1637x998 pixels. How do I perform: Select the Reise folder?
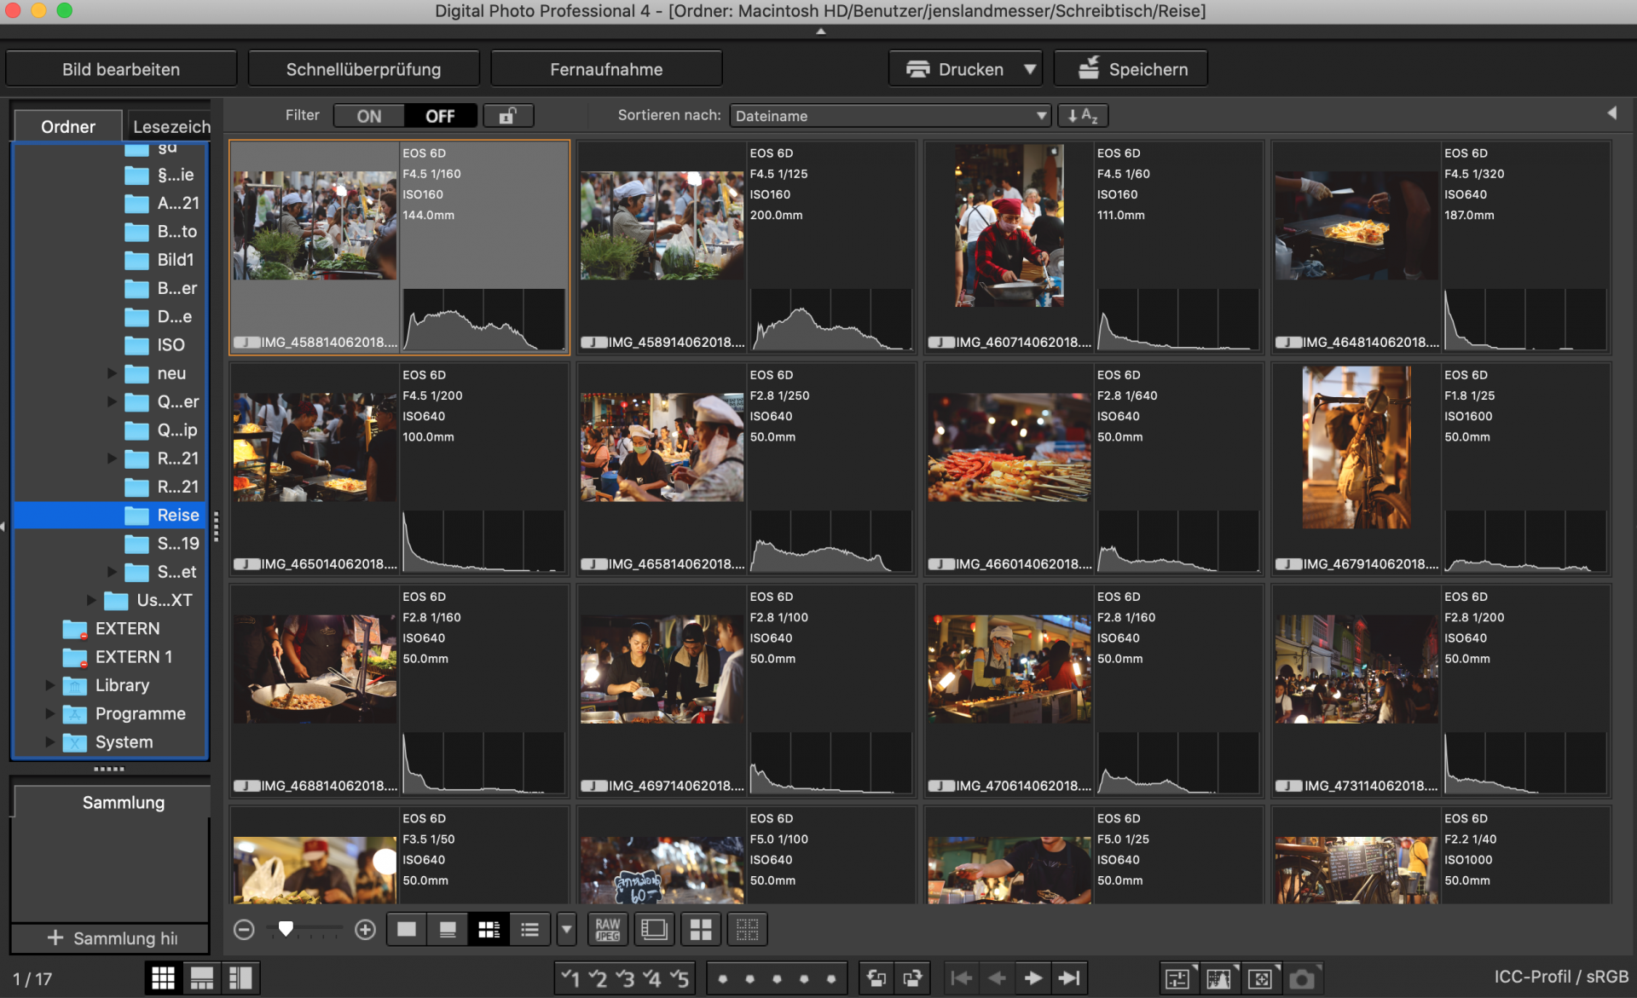(x=110, y=515)
